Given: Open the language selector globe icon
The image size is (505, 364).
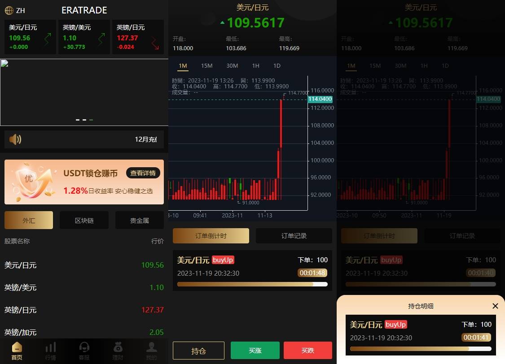Looking at the screenshot, I should click(x=9, y=10).
